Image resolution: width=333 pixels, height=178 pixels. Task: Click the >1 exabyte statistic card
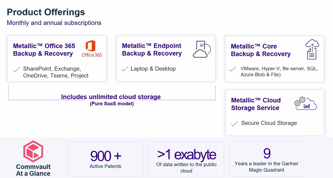186,159
